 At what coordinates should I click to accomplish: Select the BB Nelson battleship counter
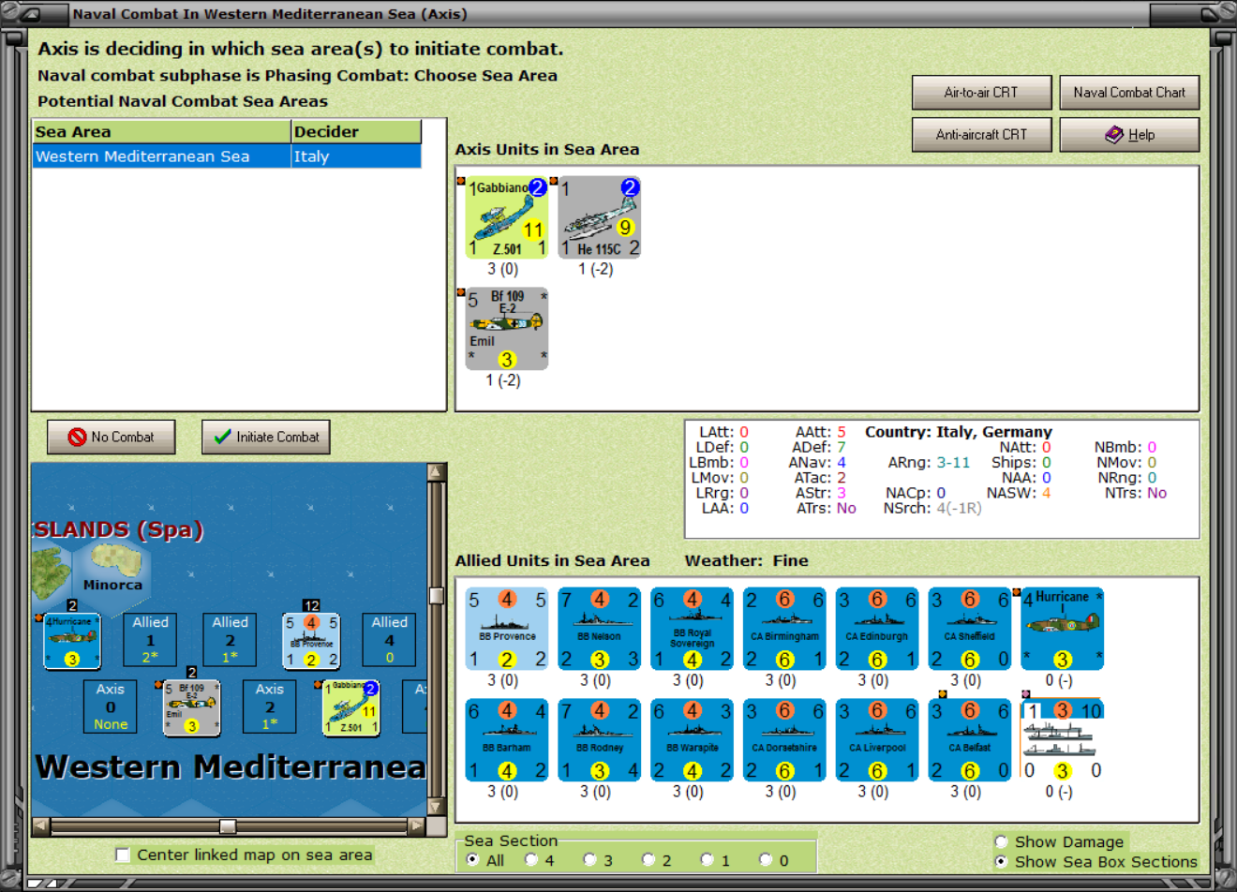pyautogui.click(x=600, y=629)
